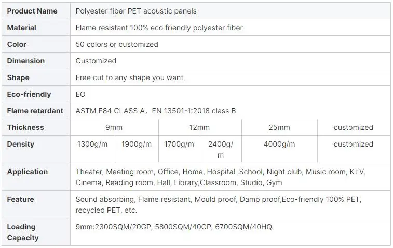The height and width of the screenshot is (248, 393).
Task: Click the Application row label
Action: click(28, 172)
